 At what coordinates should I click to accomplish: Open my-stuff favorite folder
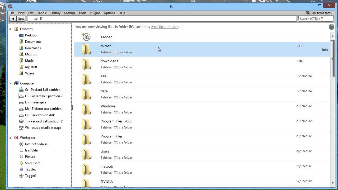28,67
